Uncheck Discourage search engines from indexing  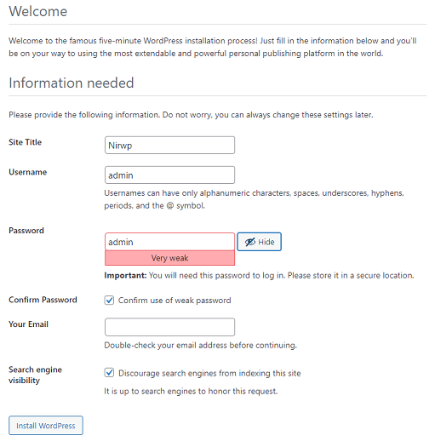[x=109, y=373]
